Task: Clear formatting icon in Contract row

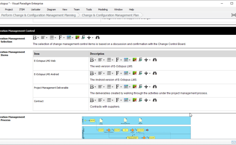Action: point(140,100)
